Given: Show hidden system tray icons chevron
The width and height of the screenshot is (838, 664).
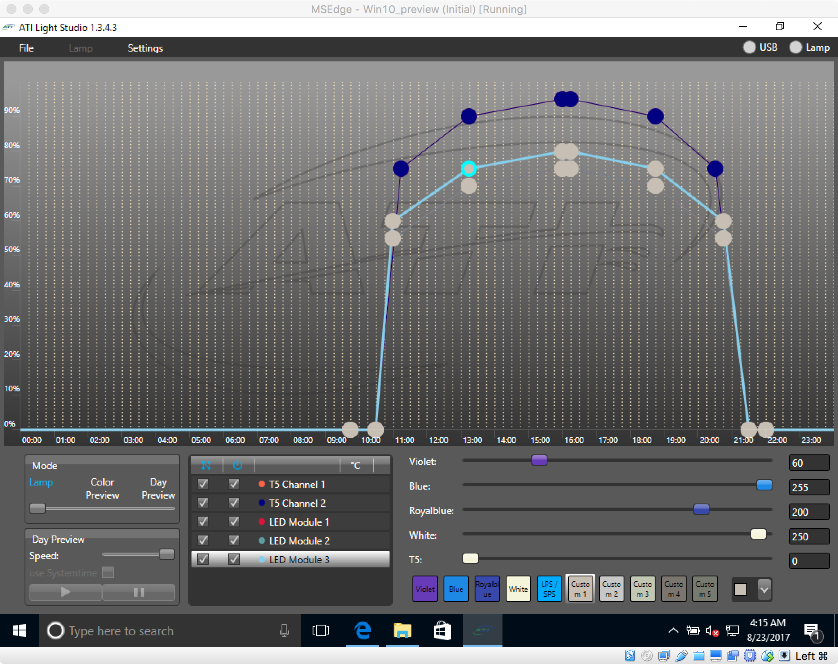Looking at the screenshot, I should point(673,631).
